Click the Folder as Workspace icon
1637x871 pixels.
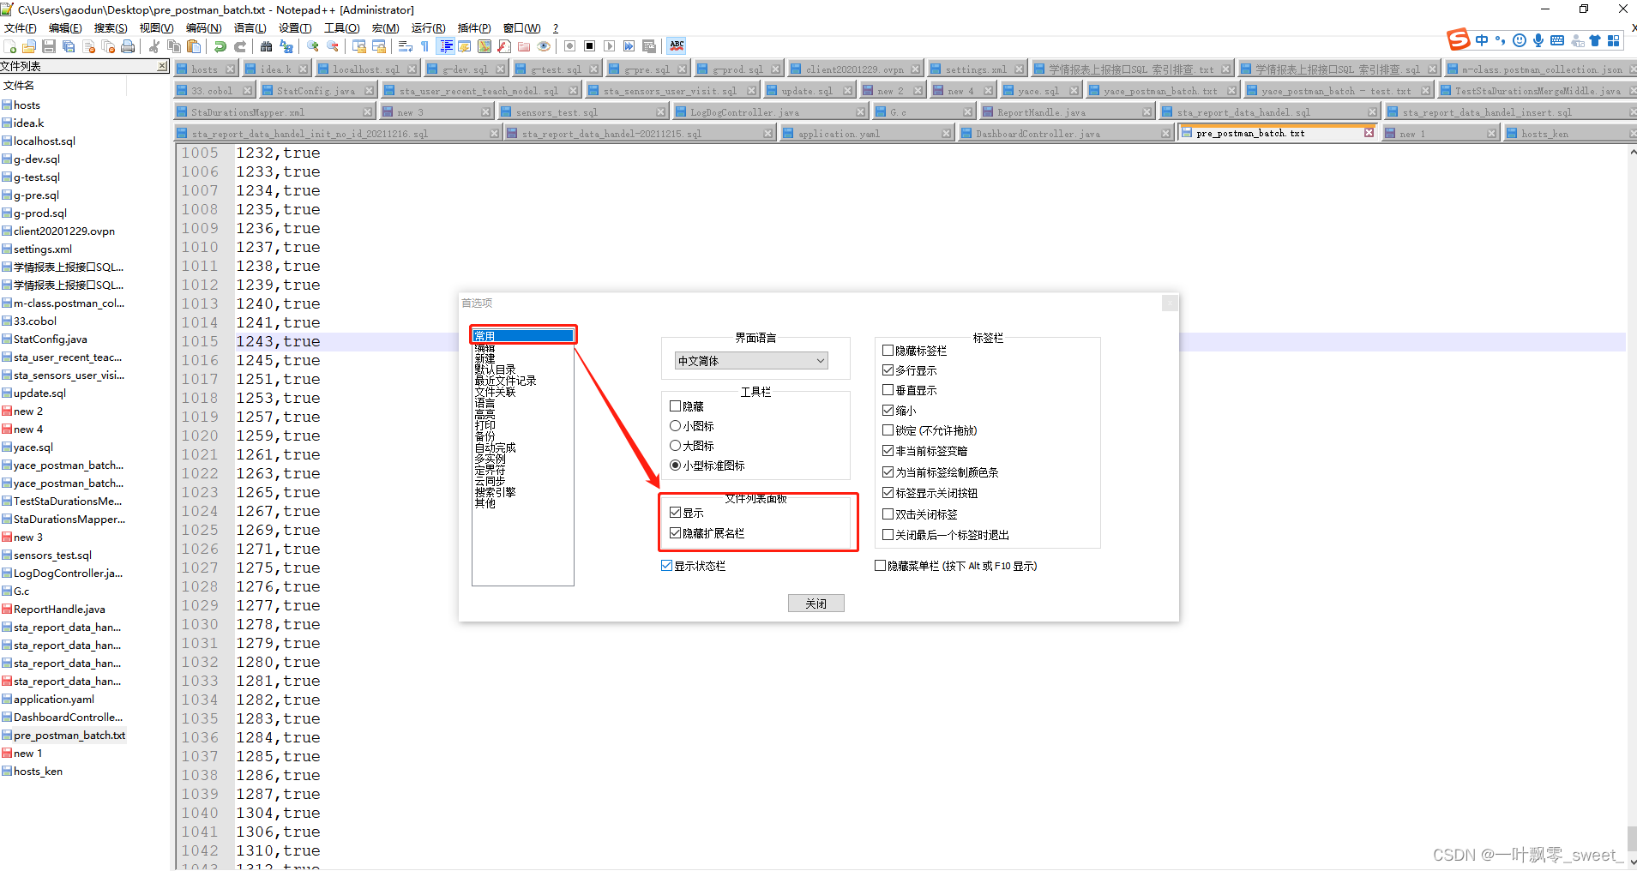(524, 46)
